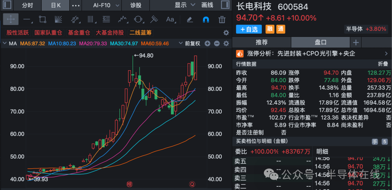Viewport: 392px width, 190px height.
Task: Click the 卖五 order book row
Action: click(272, 161)
